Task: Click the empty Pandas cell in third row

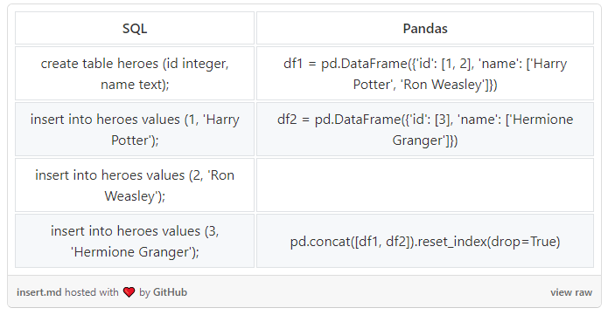Action: point(425,185)
